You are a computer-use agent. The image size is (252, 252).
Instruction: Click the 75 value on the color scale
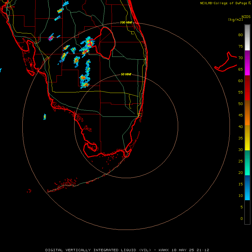pyautogui.click(x=241, y=46)
